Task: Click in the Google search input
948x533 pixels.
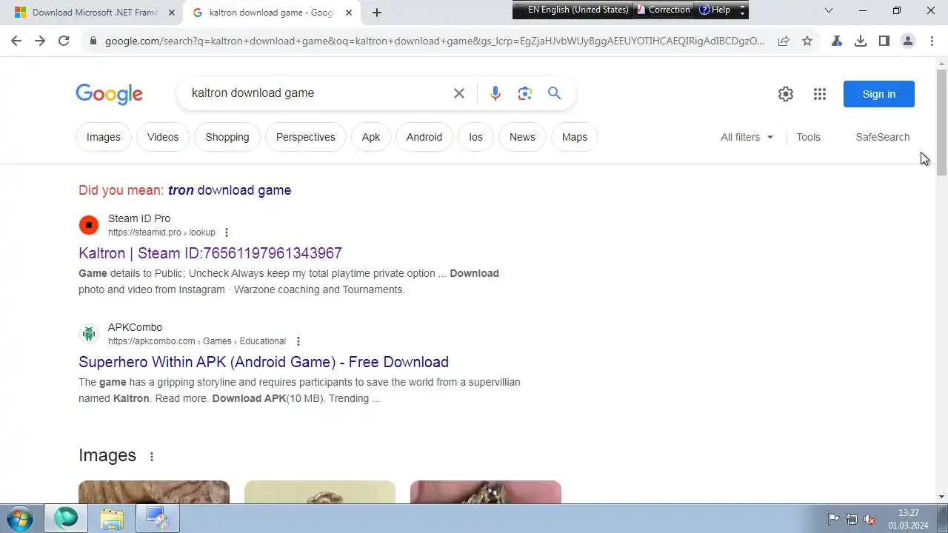Action: [315, 93]
